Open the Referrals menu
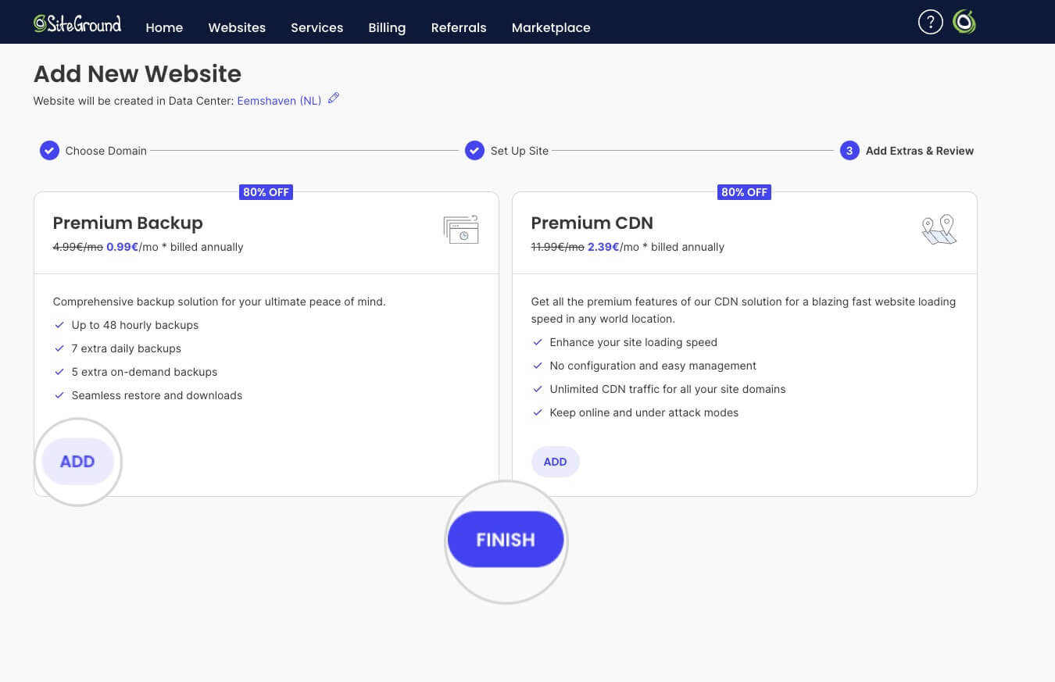1055x682 pixels. tap(459, 27)
